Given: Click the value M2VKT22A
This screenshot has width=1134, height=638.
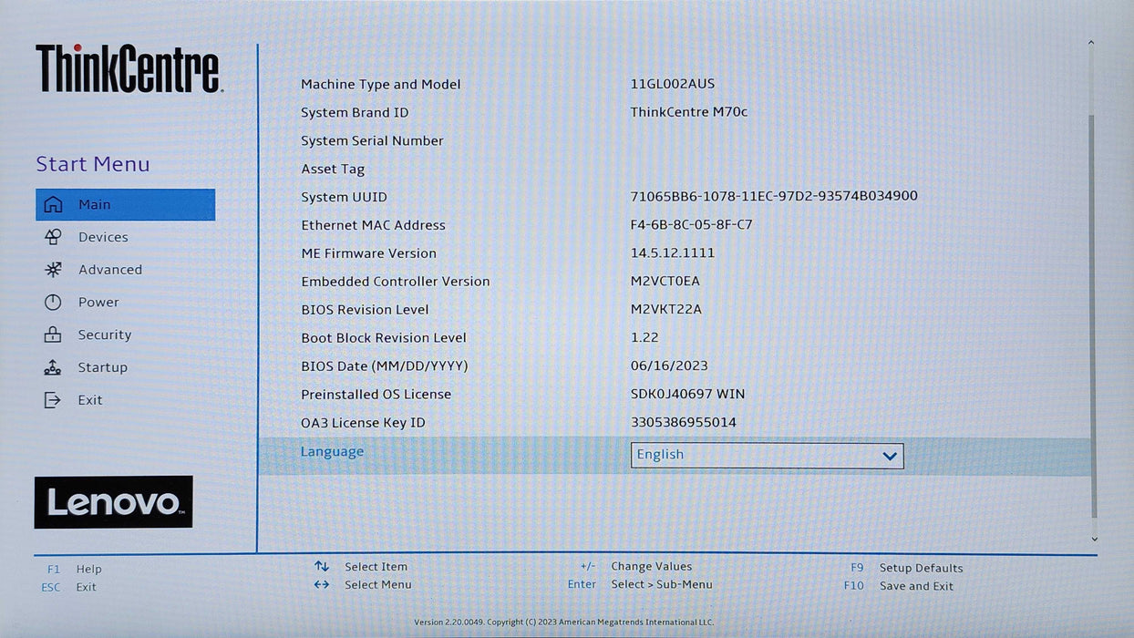Looking at the screenshot, I should tap(666, 309).
